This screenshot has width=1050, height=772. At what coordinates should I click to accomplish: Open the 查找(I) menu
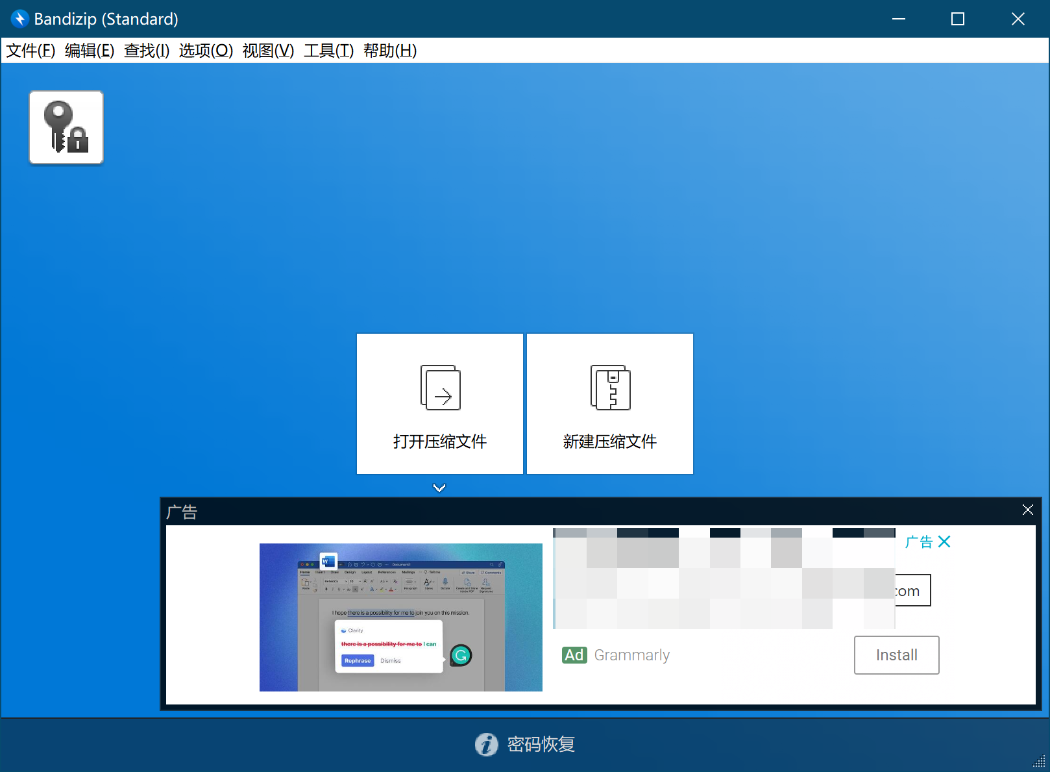pyautogui.click(x=147, y=51)
